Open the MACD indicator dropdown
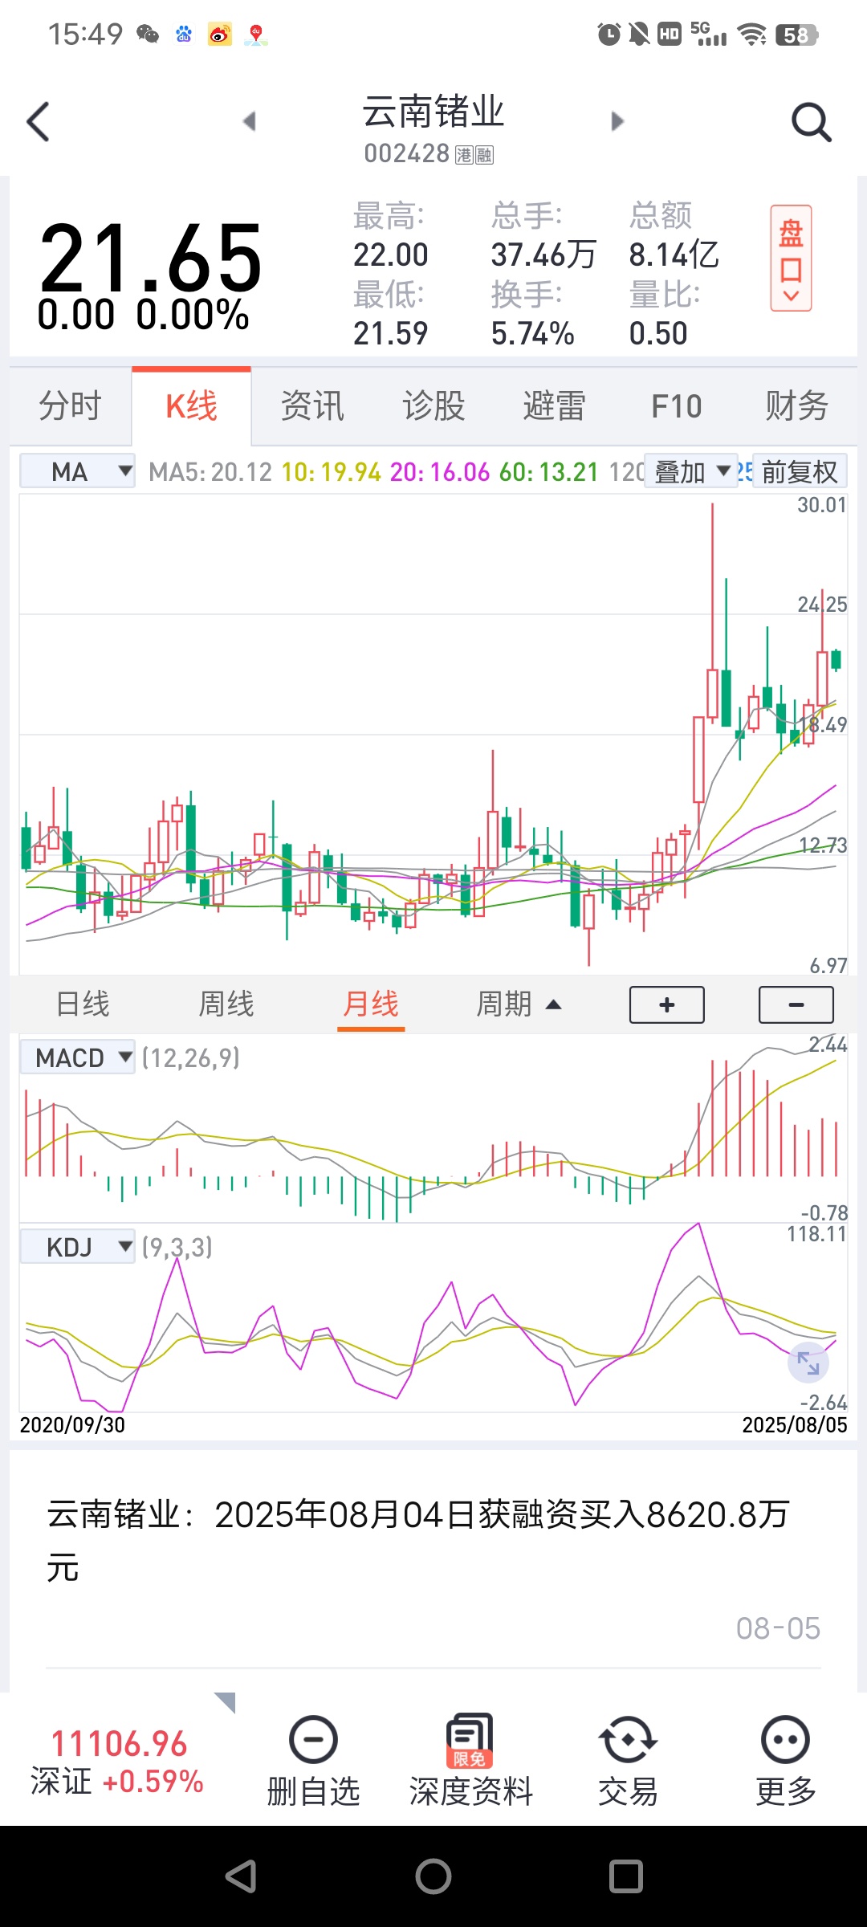 click(x=77, y=1057)
